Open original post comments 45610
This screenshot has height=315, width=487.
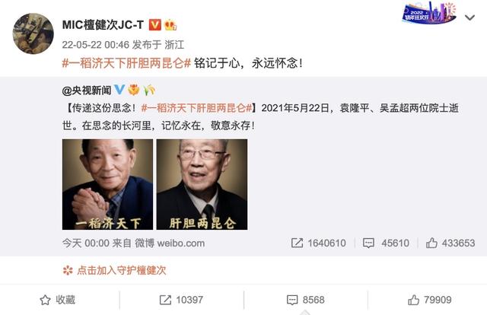coord(386,243)
